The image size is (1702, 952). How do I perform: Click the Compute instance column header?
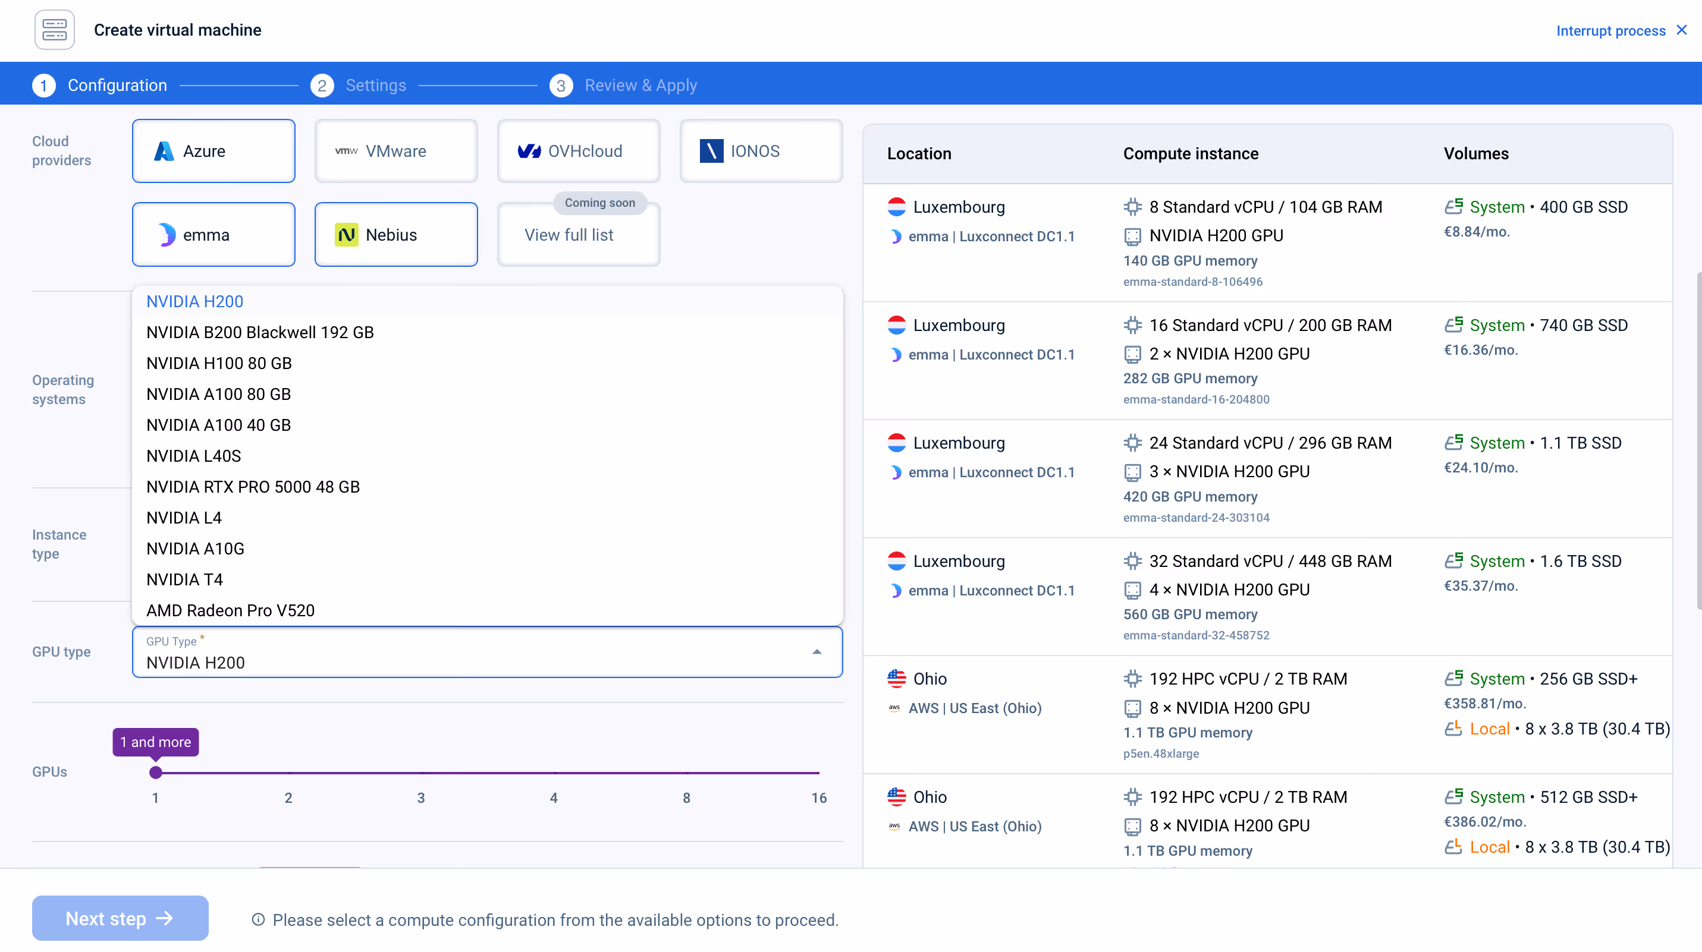point(1191,154)
